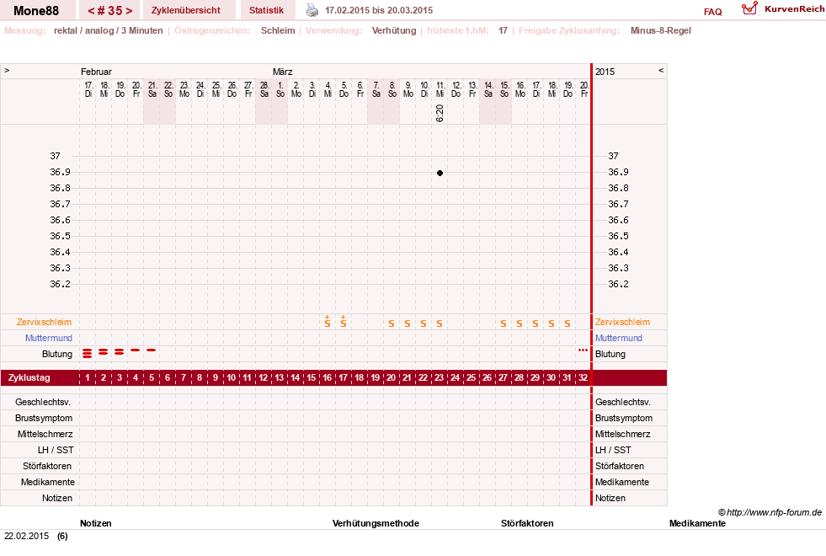Go to next cycle with the right arrow by #35
Image resolution: width=826 pixels, height=556 pixels.
[129, 11]
